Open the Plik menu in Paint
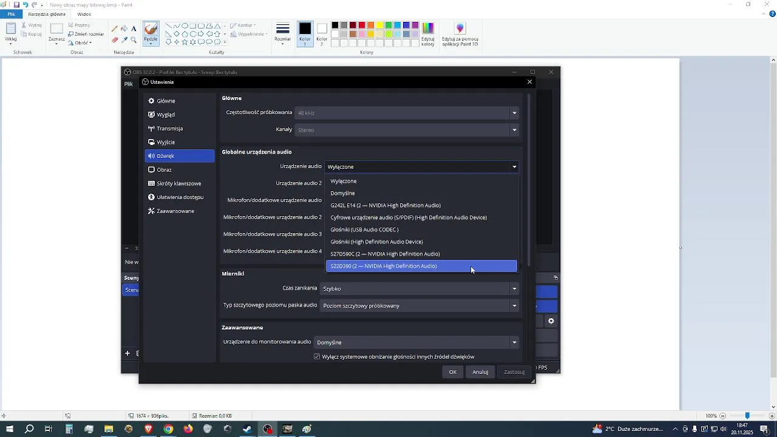Screen dimensions: 777x437 coord(11,14)
